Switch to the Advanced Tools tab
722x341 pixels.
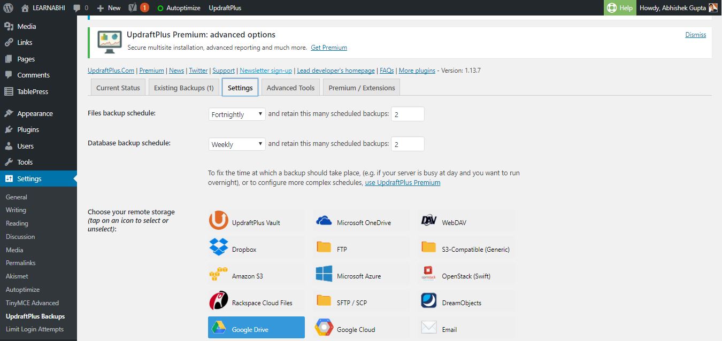coord(290,88)
